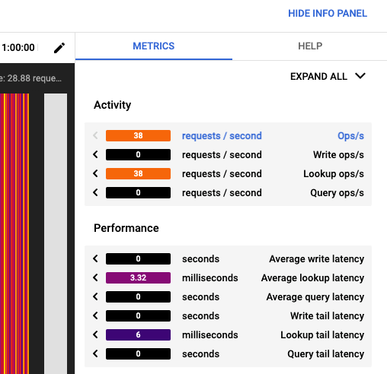Click chevron beside Write ops/s metric
Viewport: 387px width, 374px height.
click(95, 154)
